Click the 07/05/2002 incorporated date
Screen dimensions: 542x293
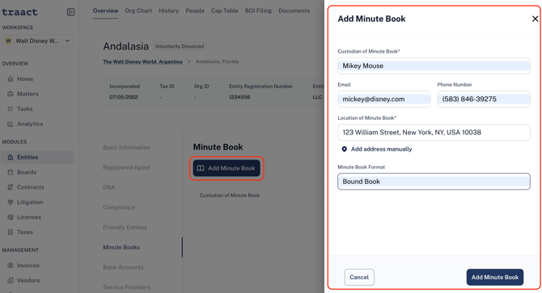[124, 97]
